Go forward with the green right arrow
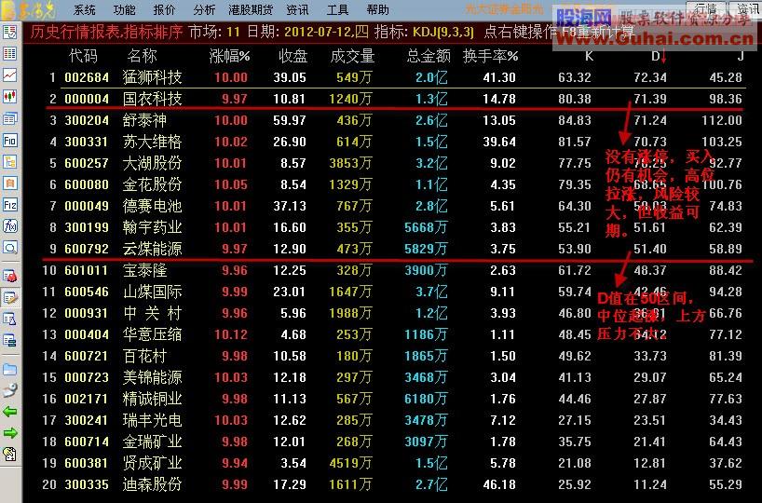The image size is (762, 503). [9, 433]
